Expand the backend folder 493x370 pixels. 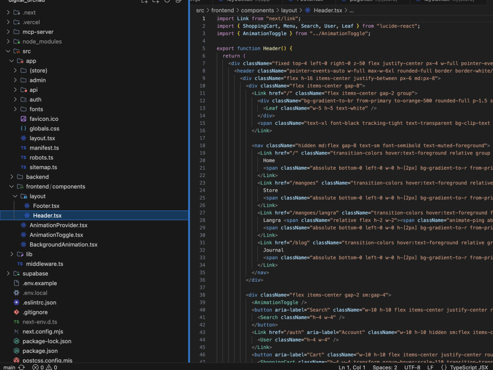(x=12, y=177)
